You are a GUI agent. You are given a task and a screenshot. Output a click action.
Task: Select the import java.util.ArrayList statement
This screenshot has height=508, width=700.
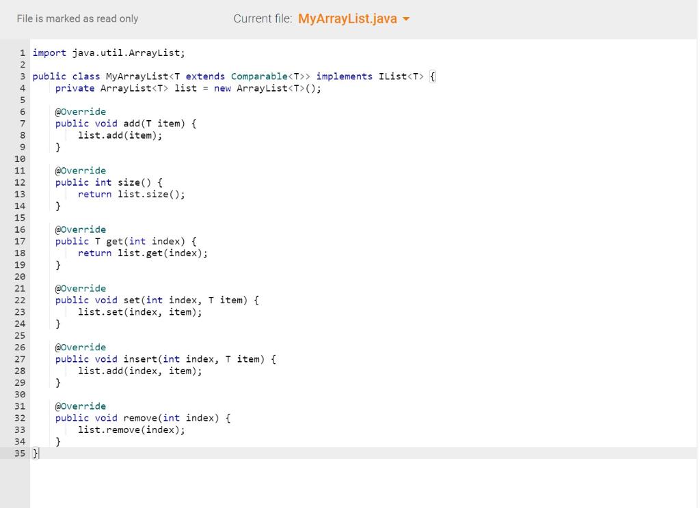[109, 53]
